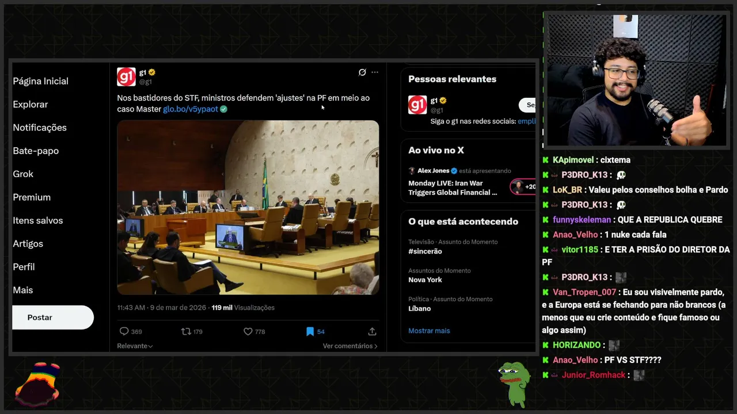Click username funnyskeleman in chat

pos(582,220)
